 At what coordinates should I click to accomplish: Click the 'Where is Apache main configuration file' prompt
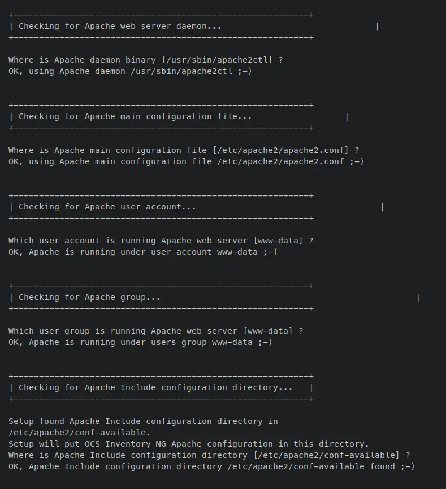point(184,150)
